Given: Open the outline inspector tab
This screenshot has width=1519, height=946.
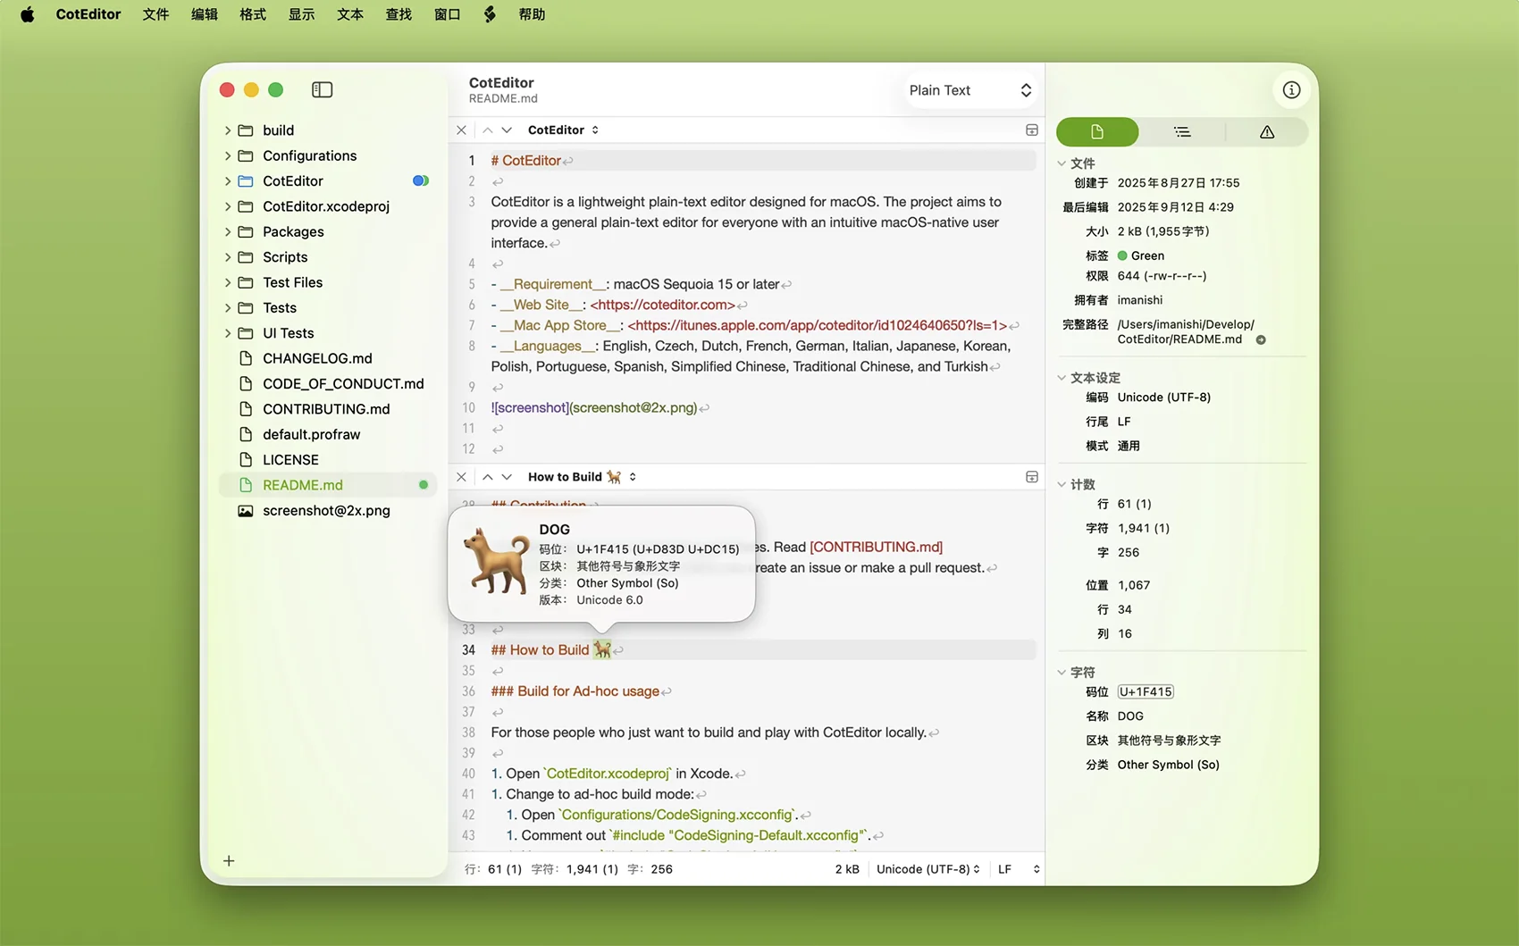Looking at the screenshot, I should (1181, 132).
